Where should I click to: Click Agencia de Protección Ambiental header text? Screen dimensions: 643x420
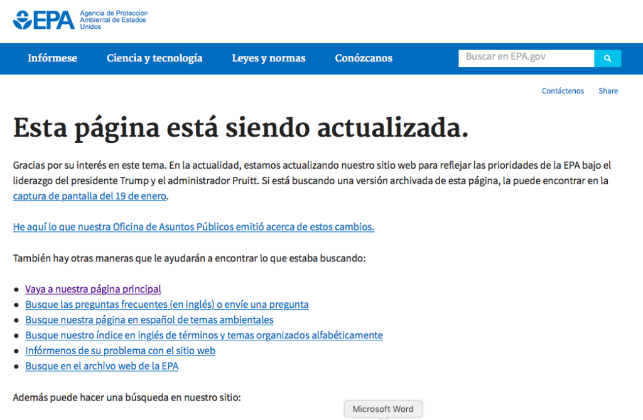tap(114, 20)
